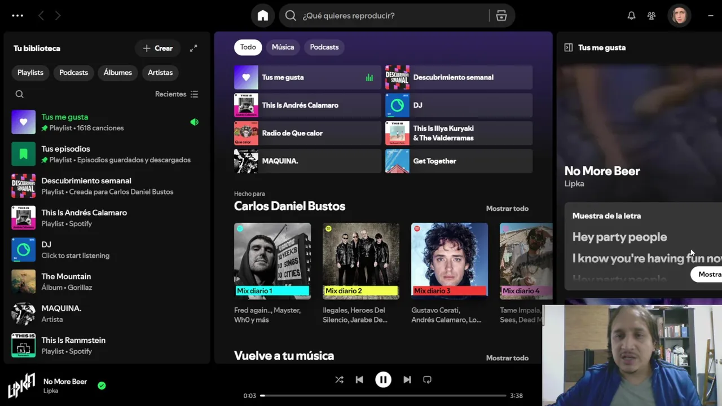Open Mix diario 3 card
This screenshot has width=722, height=406.
(x=450, y=273)
